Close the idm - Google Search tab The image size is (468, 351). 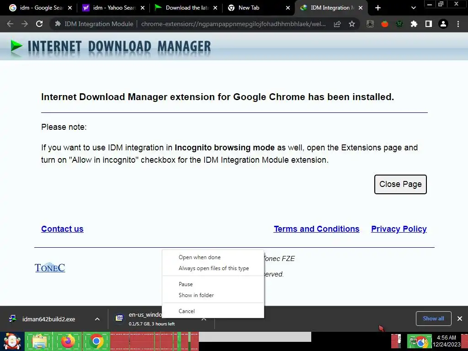coord(70,8)
